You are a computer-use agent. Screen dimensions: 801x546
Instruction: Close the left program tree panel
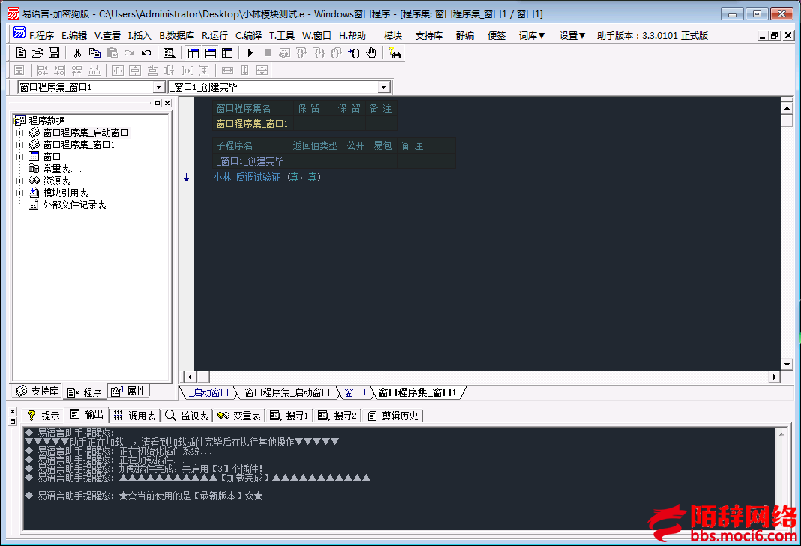click(x=167, y=103)
